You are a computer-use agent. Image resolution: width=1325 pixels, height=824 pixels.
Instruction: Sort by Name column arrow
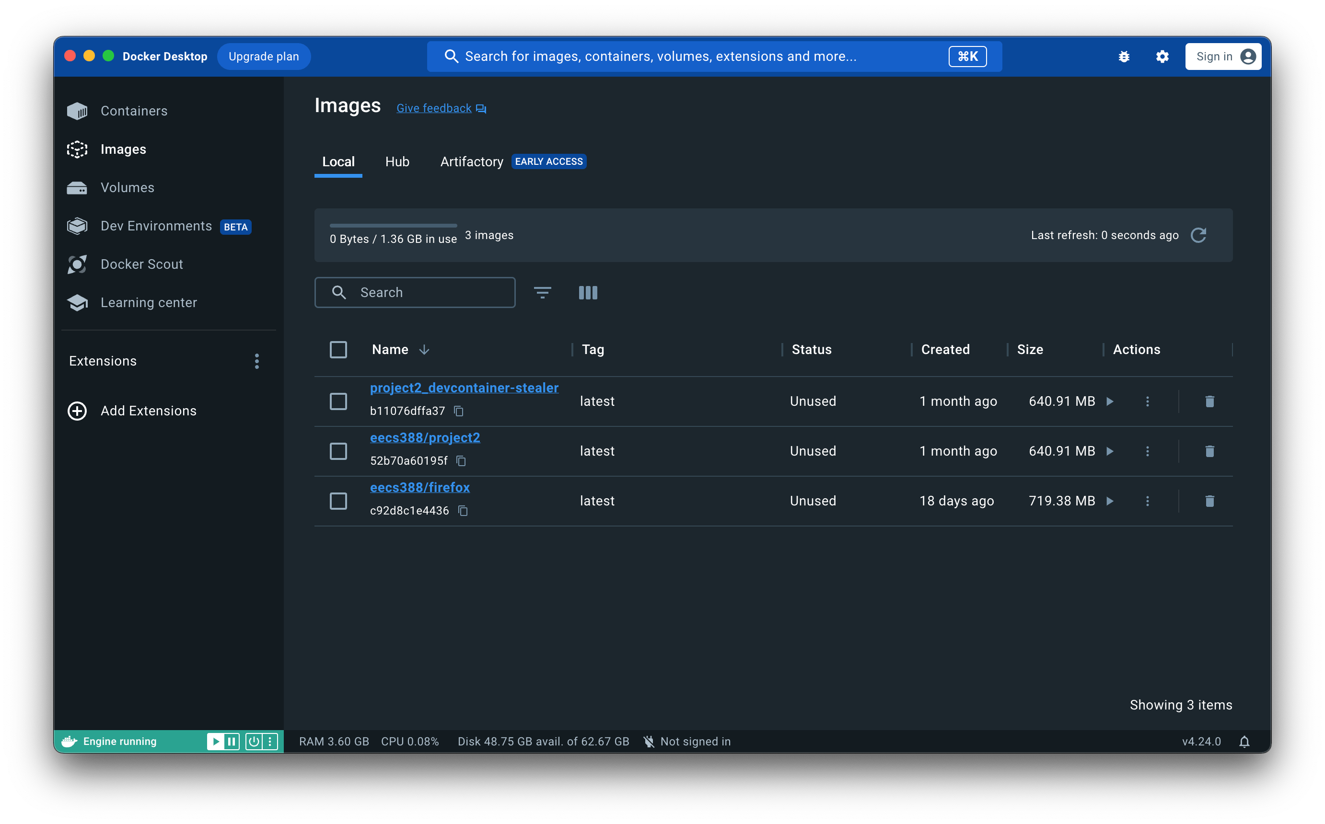(x=424, y=350)
